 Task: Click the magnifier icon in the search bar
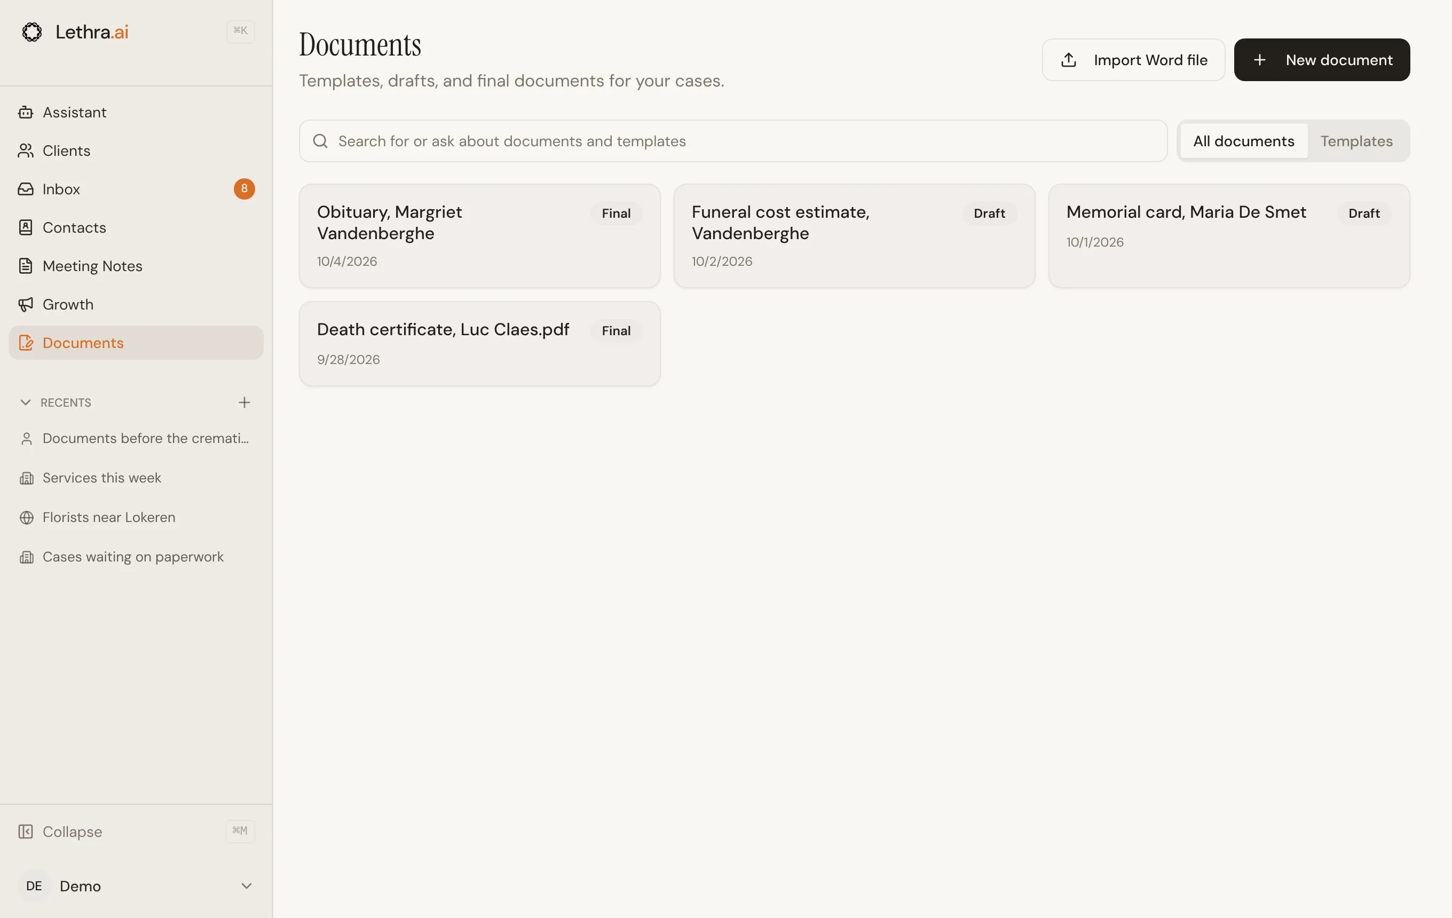(x=320, y=141)
